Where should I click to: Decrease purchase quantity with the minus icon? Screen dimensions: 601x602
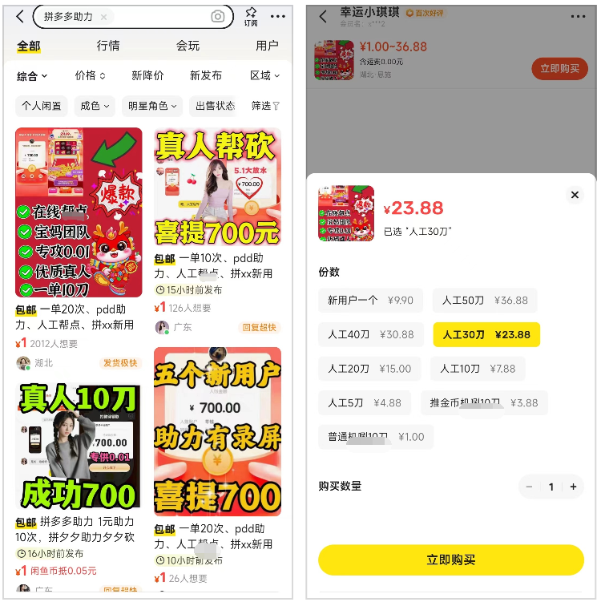529,487
